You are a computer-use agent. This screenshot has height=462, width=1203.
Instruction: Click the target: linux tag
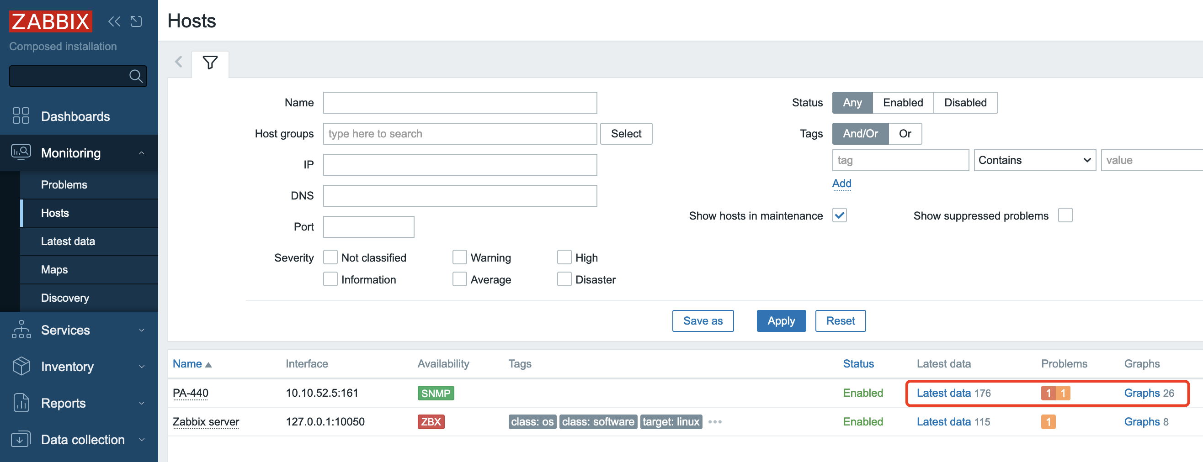pos(671,422)
